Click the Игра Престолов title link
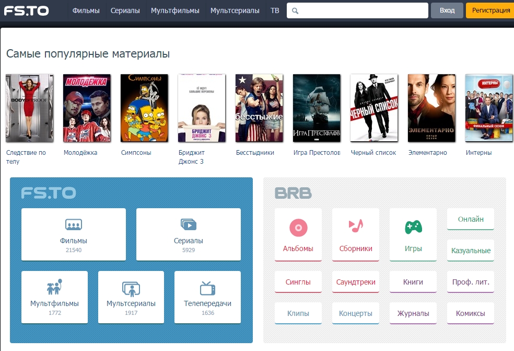514x351 pixels. click(x=317, y=153)
